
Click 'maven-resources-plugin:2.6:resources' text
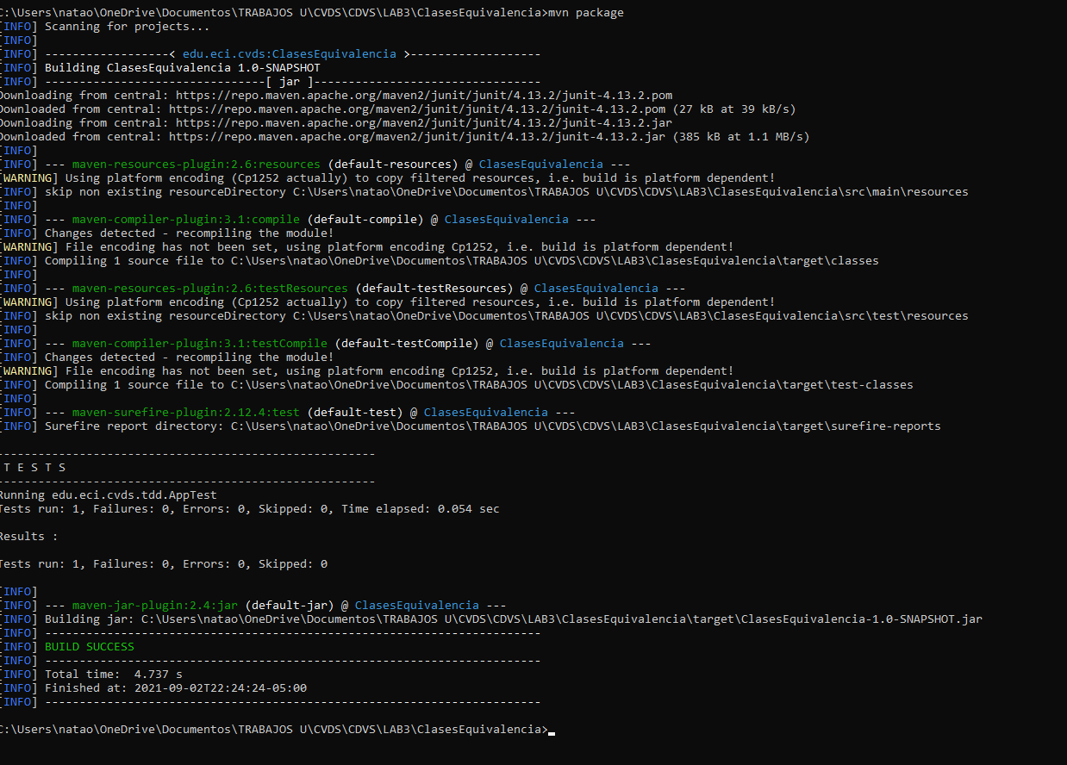[197, 165]
